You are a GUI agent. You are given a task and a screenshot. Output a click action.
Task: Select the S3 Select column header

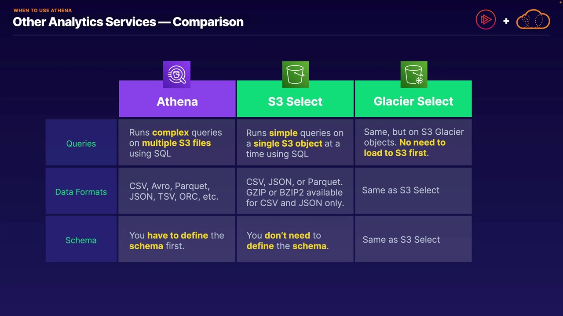(295, 101)
